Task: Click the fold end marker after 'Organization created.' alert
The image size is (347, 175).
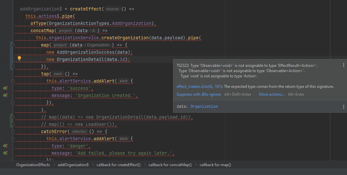Action: (x=13, y=103)
